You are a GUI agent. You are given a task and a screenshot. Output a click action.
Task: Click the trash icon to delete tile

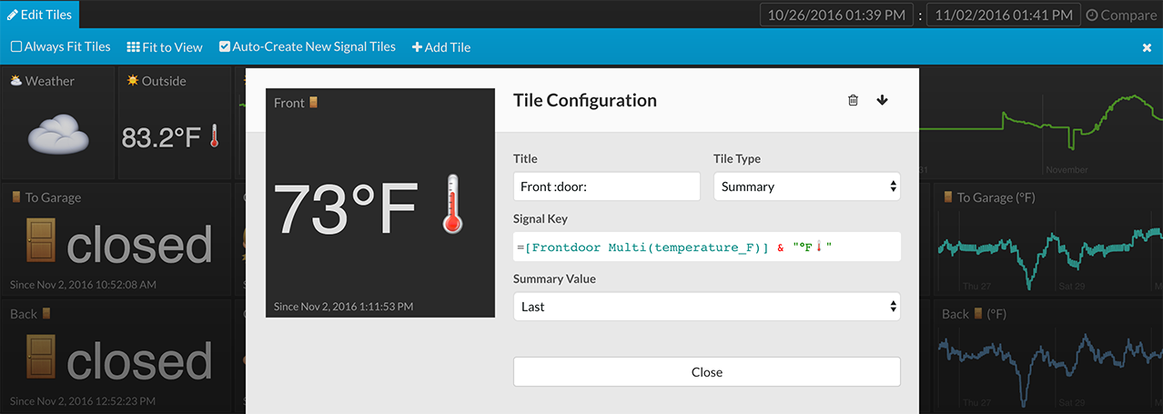pos(853,100)
